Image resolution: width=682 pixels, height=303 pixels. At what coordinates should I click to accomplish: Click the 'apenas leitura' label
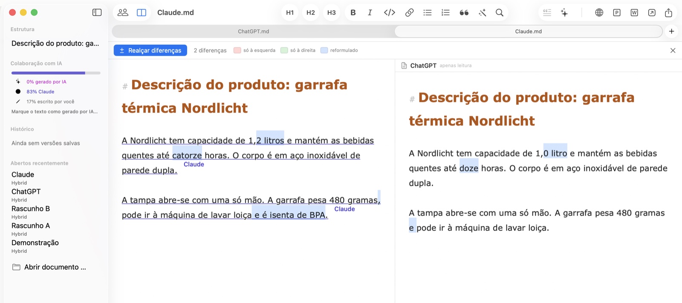(x=456, y=66)
